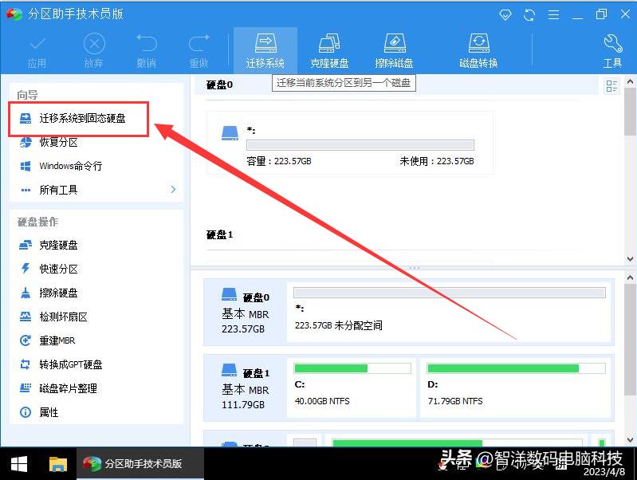
Task: Open the hamburger menu in title bar
Action: pos(554,15)
